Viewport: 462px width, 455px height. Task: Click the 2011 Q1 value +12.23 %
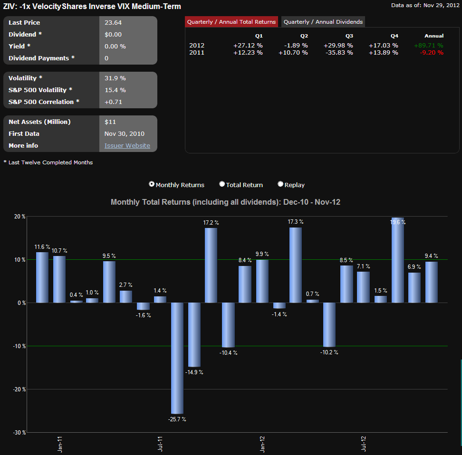point(248,52)
